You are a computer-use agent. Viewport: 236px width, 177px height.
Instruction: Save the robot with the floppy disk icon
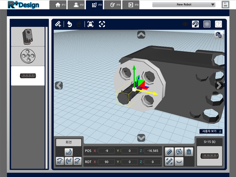225,5
